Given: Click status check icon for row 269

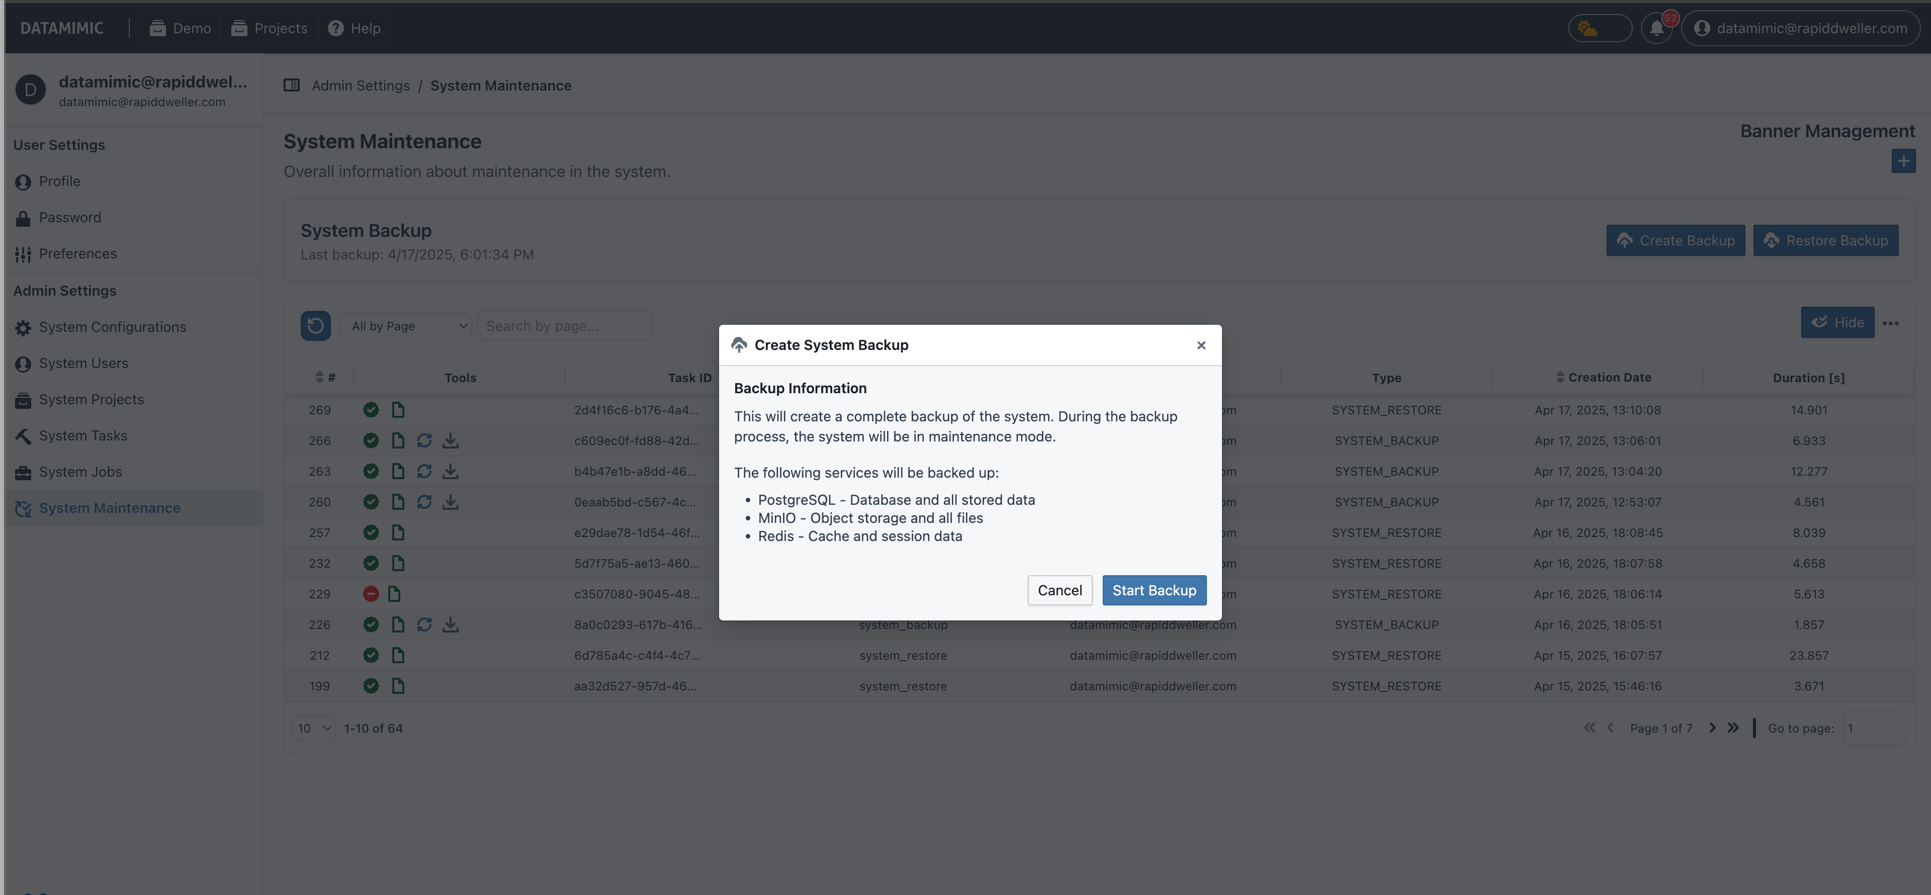Looking at the screenshot, I should pyautogui.click(x=370, y=410).
